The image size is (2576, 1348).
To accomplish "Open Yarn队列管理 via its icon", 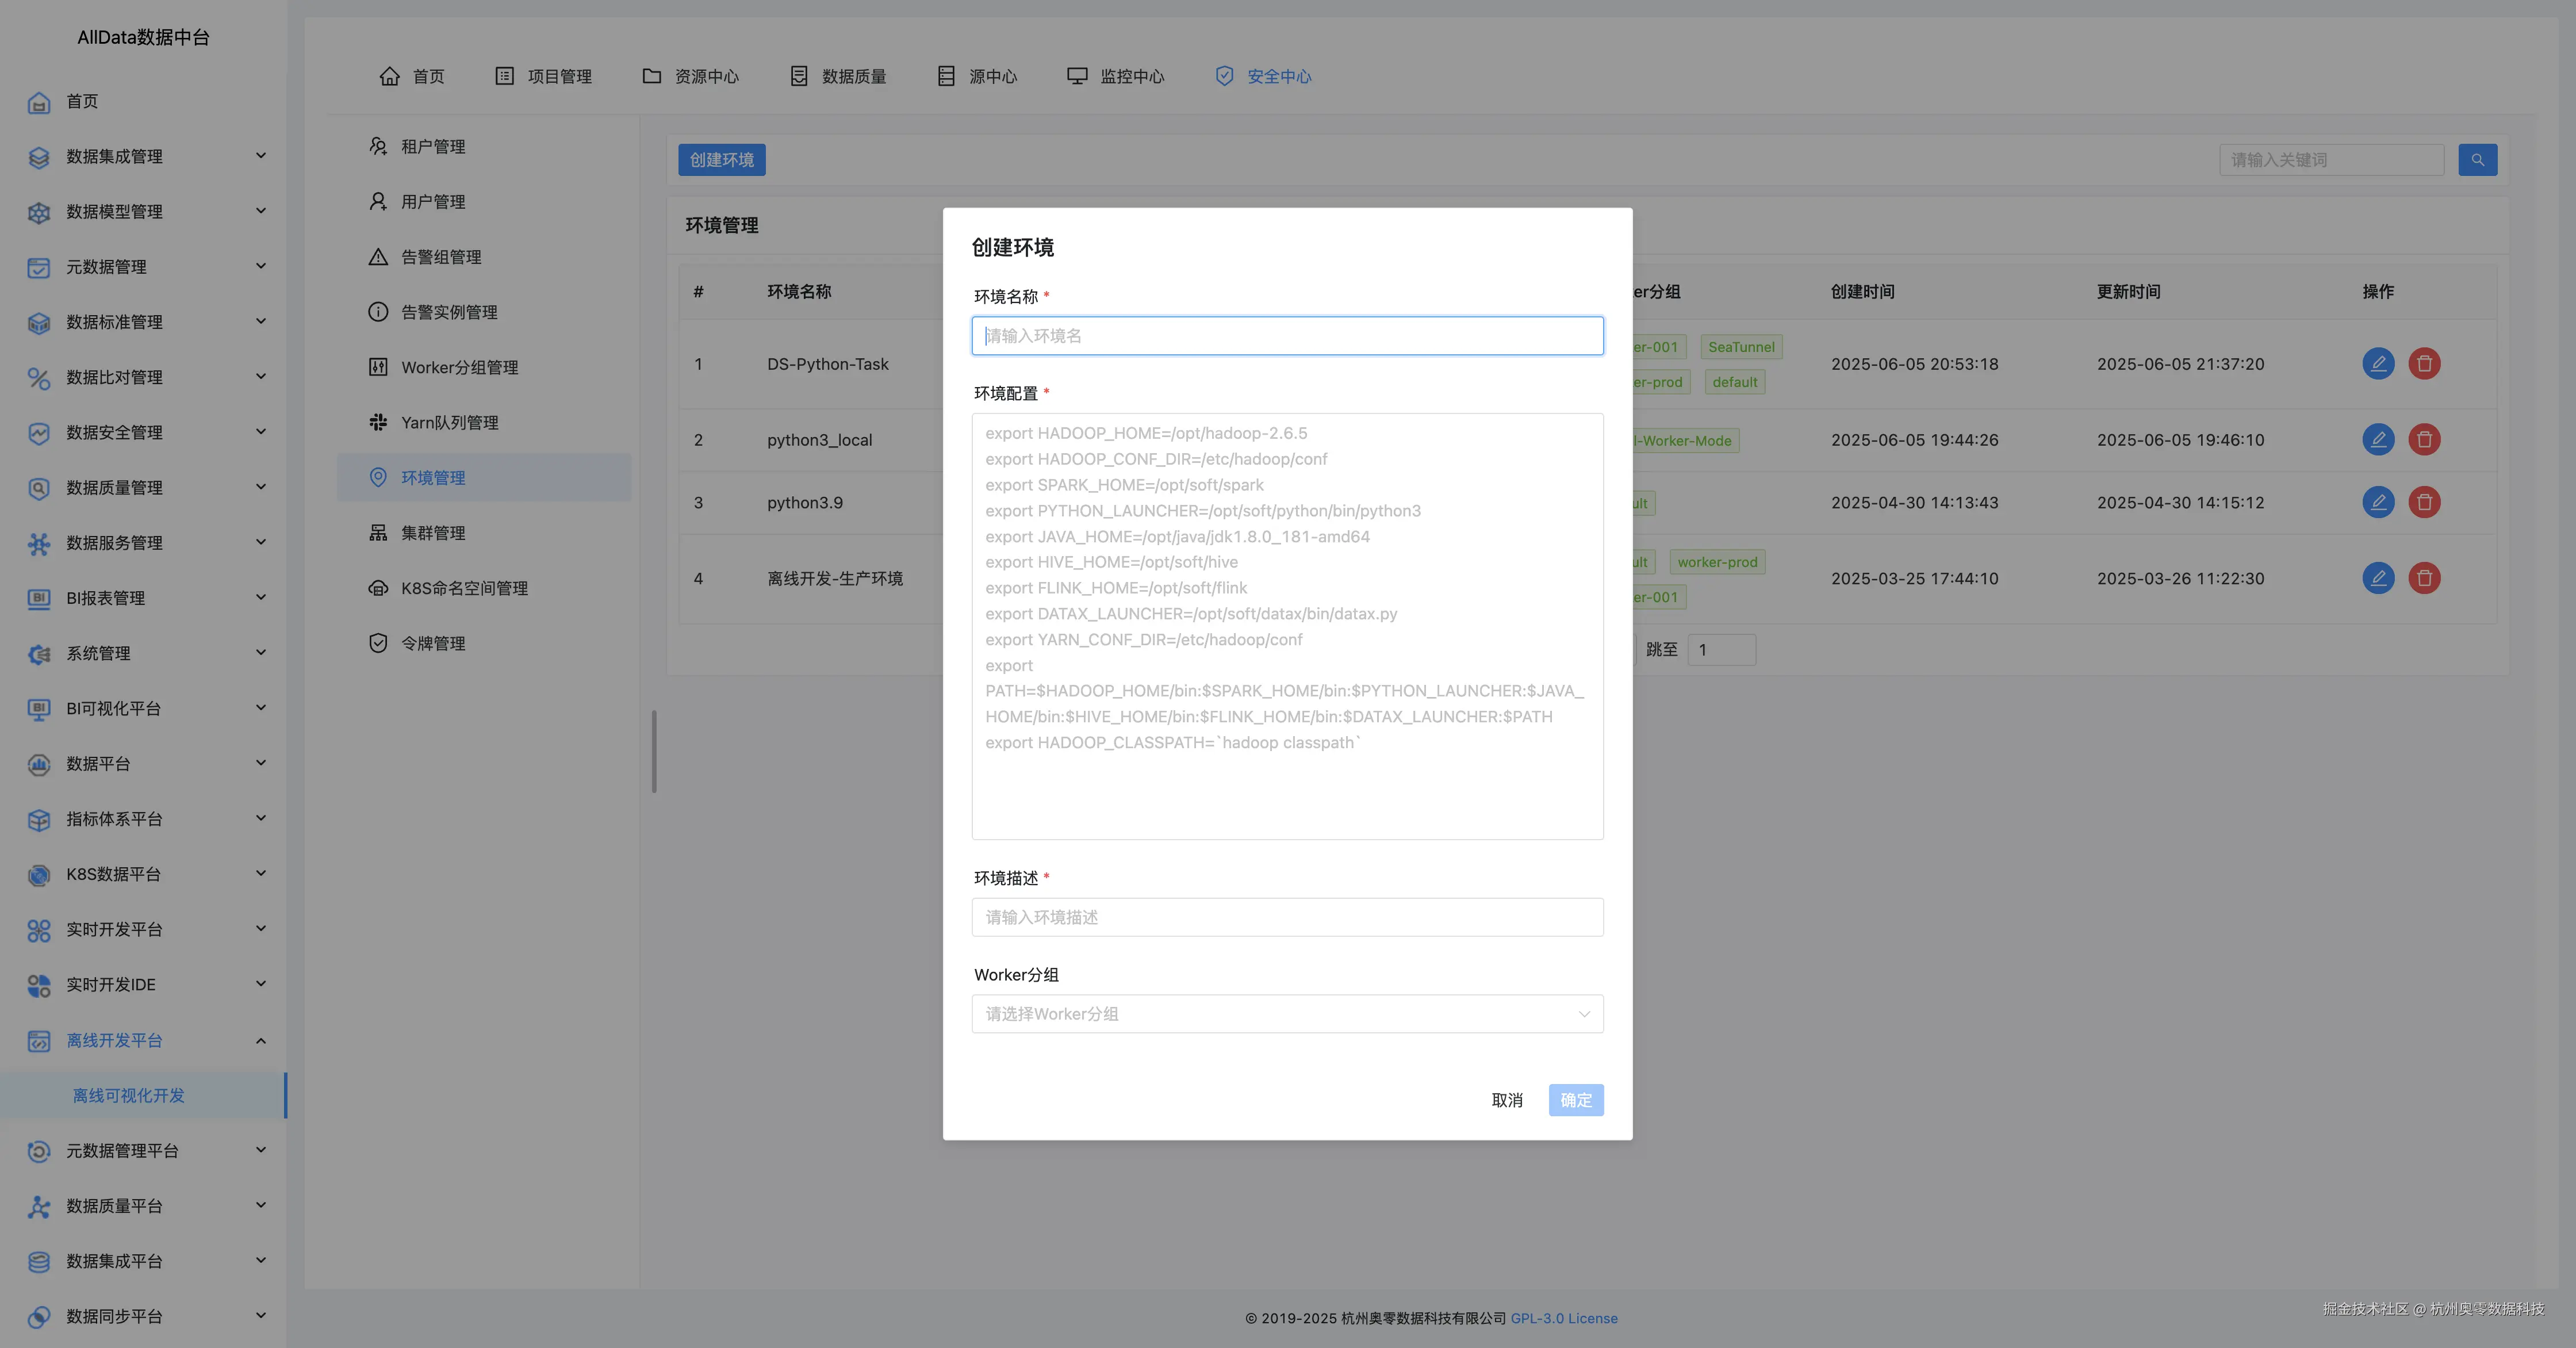I will tap(378, 422).
